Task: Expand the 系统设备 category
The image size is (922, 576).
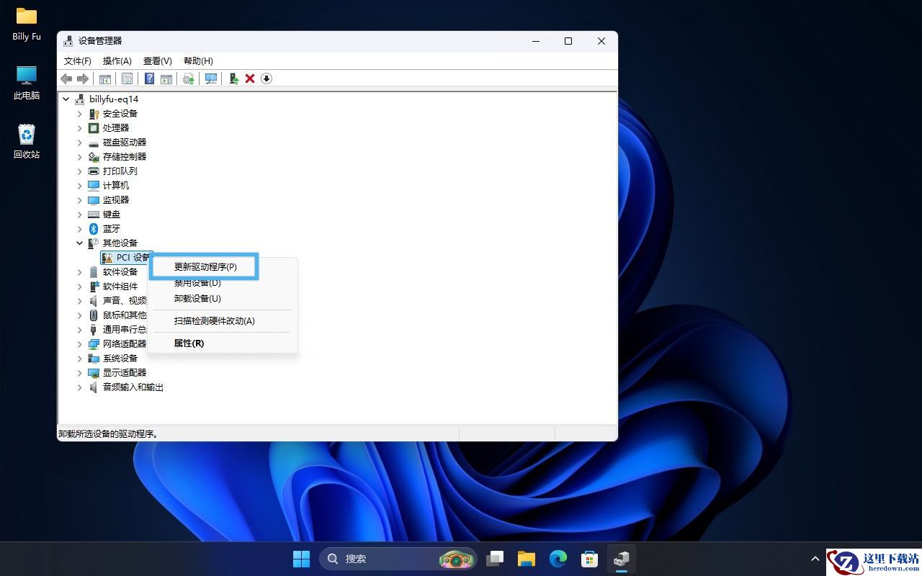Action: [x=80, y=359]
